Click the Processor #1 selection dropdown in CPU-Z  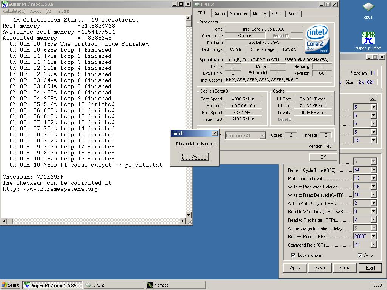(x=245, y=136)
